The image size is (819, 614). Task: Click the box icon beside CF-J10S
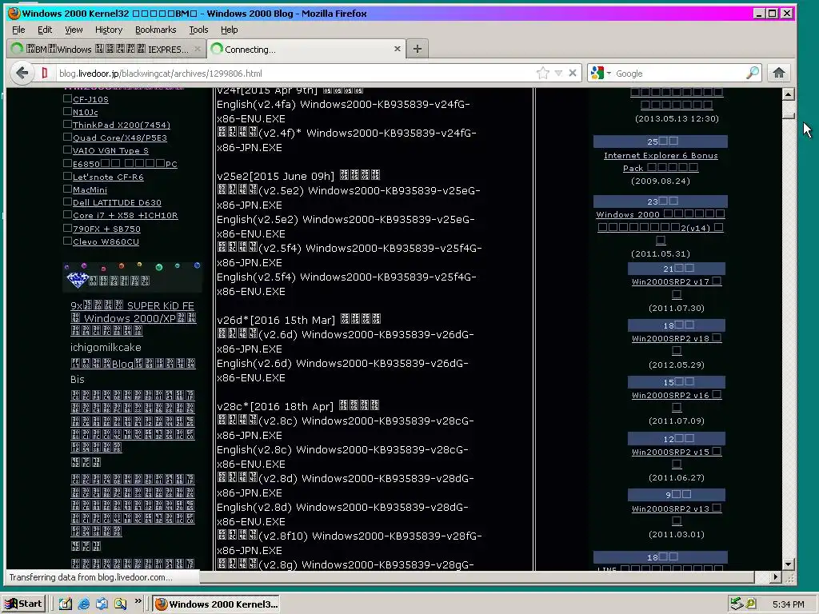tap(67, 98)
